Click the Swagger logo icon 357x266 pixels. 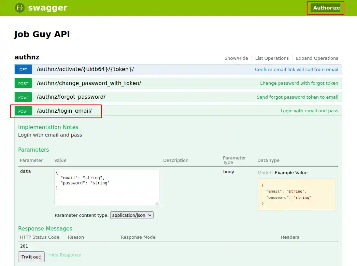coord(19,8)
